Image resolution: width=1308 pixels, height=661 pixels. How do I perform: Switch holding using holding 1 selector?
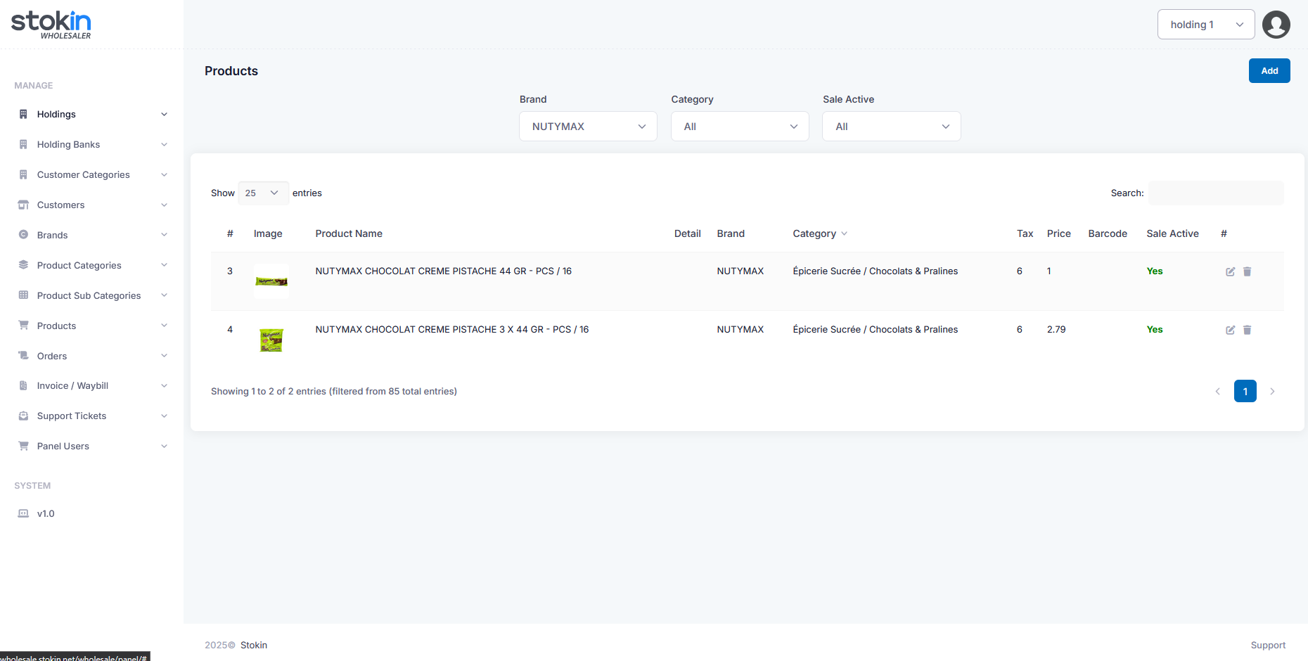1205,25
